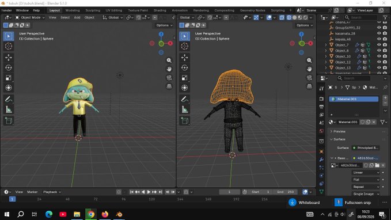Open the Window menu
The image size is (391, 220).
(x=22, y=10)
